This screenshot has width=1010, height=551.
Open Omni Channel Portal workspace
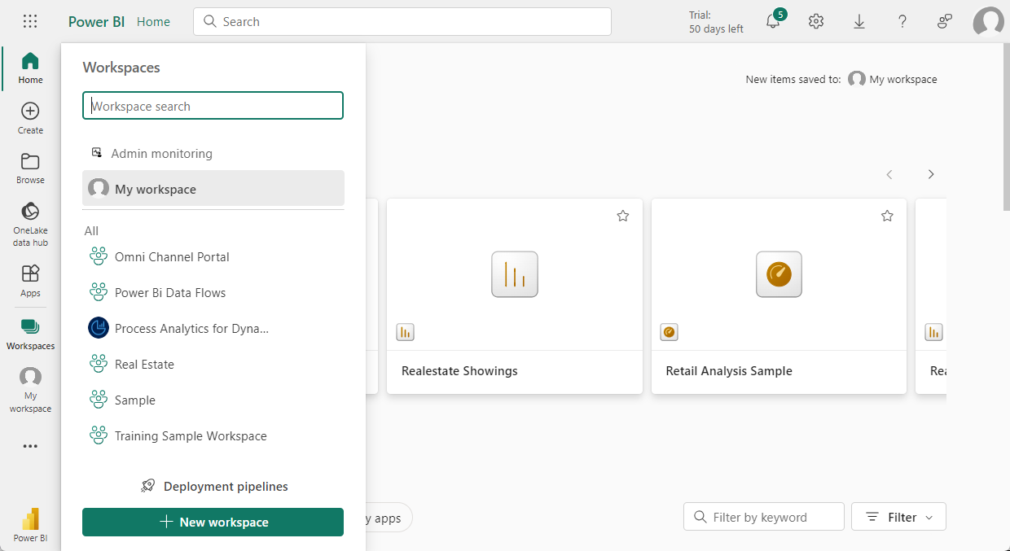click(213, 256)
